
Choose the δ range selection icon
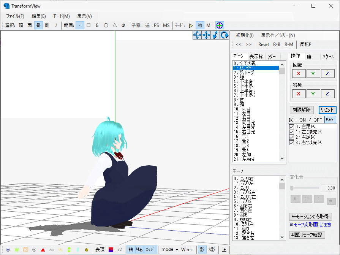[97, 25]
